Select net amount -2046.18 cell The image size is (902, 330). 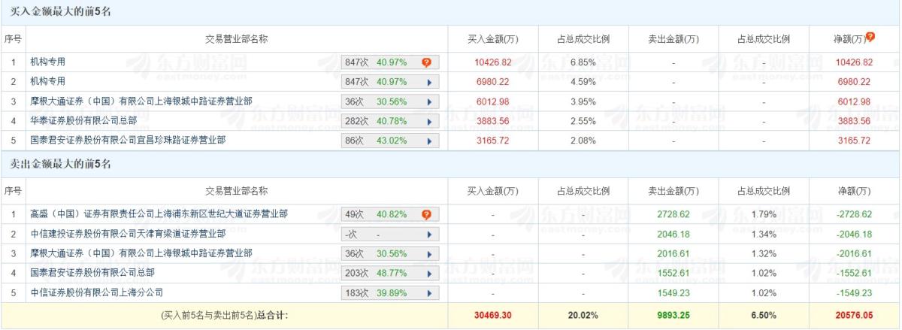tap(855, 235)
